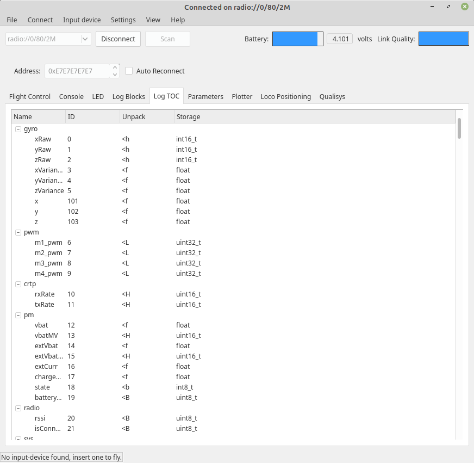
Task: Collapse the crtp tree node
Action: pyautogui.click(x=18, y=284)
